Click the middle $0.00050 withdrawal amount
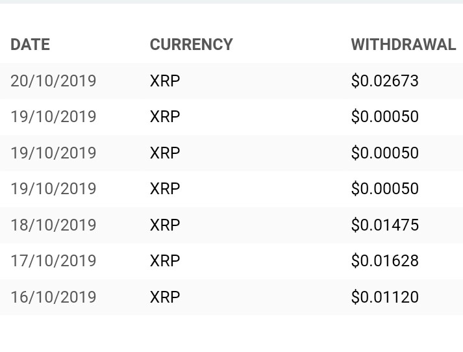463x352 pixels. tap(384, 153)
